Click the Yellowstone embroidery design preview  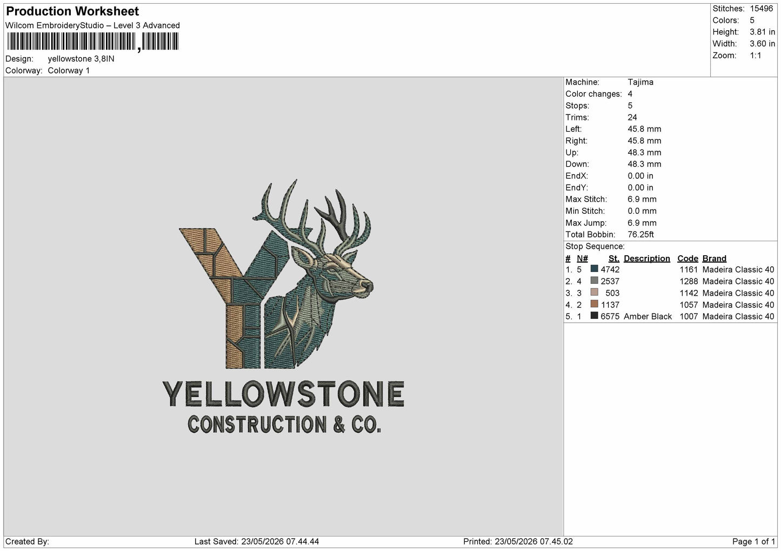[x=283, y=307]
